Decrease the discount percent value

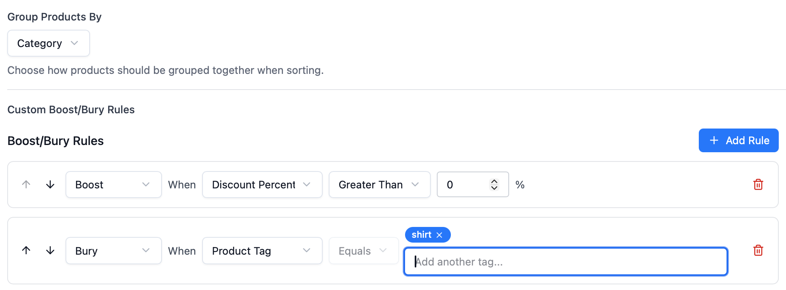(494, 188)
